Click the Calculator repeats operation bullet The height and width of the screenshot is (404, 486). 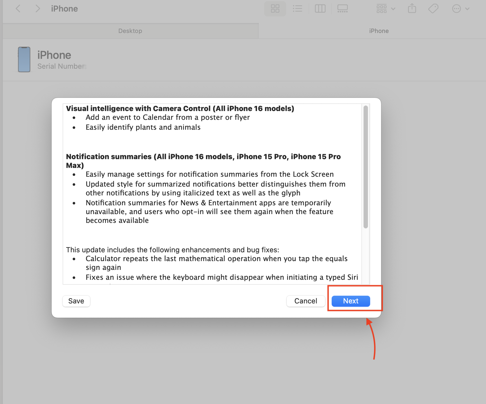click(x=216, y=263)
